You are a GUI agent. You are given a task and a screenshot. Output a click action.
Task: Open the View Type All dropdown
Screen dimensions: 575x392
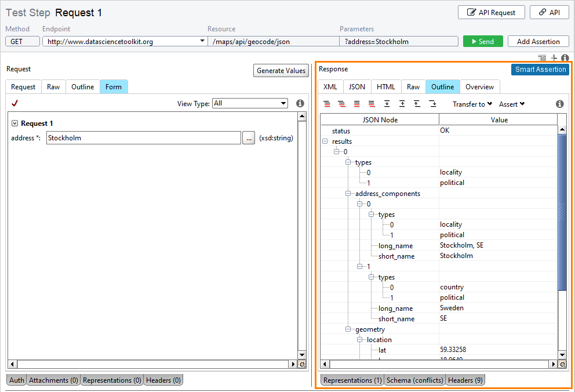pyautogui.click(x=250, y=103)
